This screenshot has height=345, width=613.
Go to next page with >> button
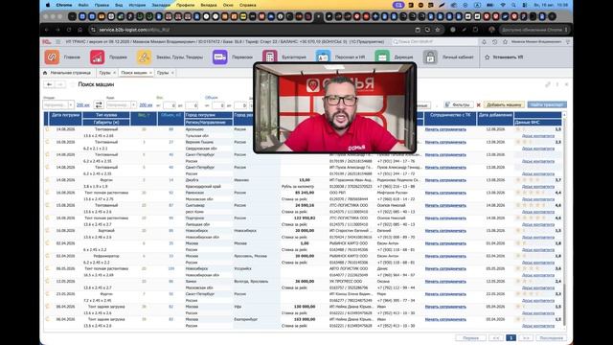pyautogui.click(x=526, y=337)
